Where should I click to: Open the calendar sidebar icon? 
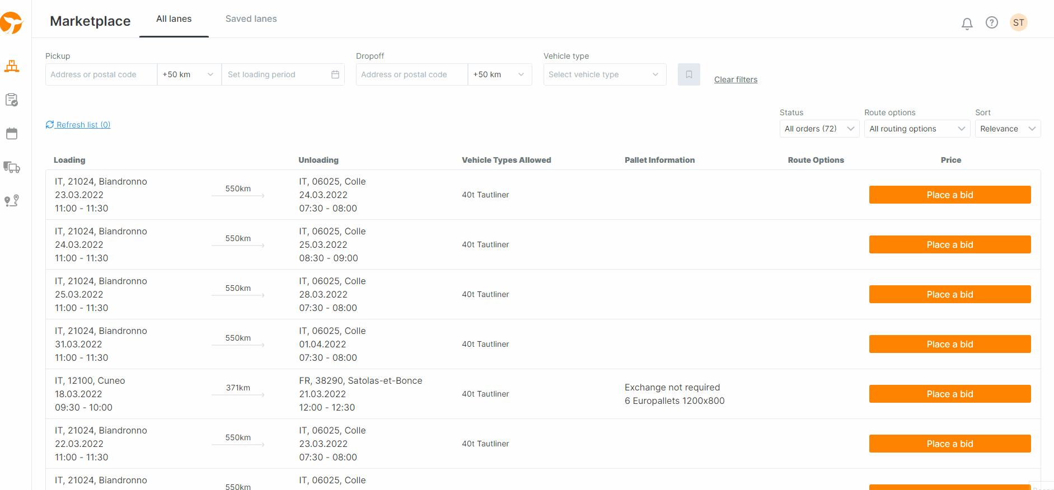click(12, 134)
